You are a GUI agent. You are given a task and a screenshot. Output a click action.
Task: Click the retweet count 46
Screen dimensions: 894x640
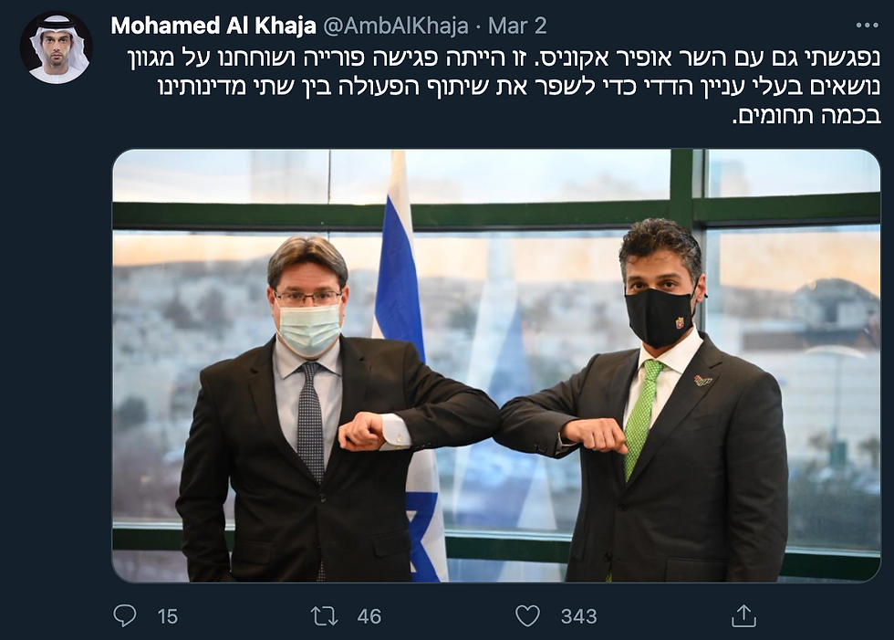(x=369, y=616)
